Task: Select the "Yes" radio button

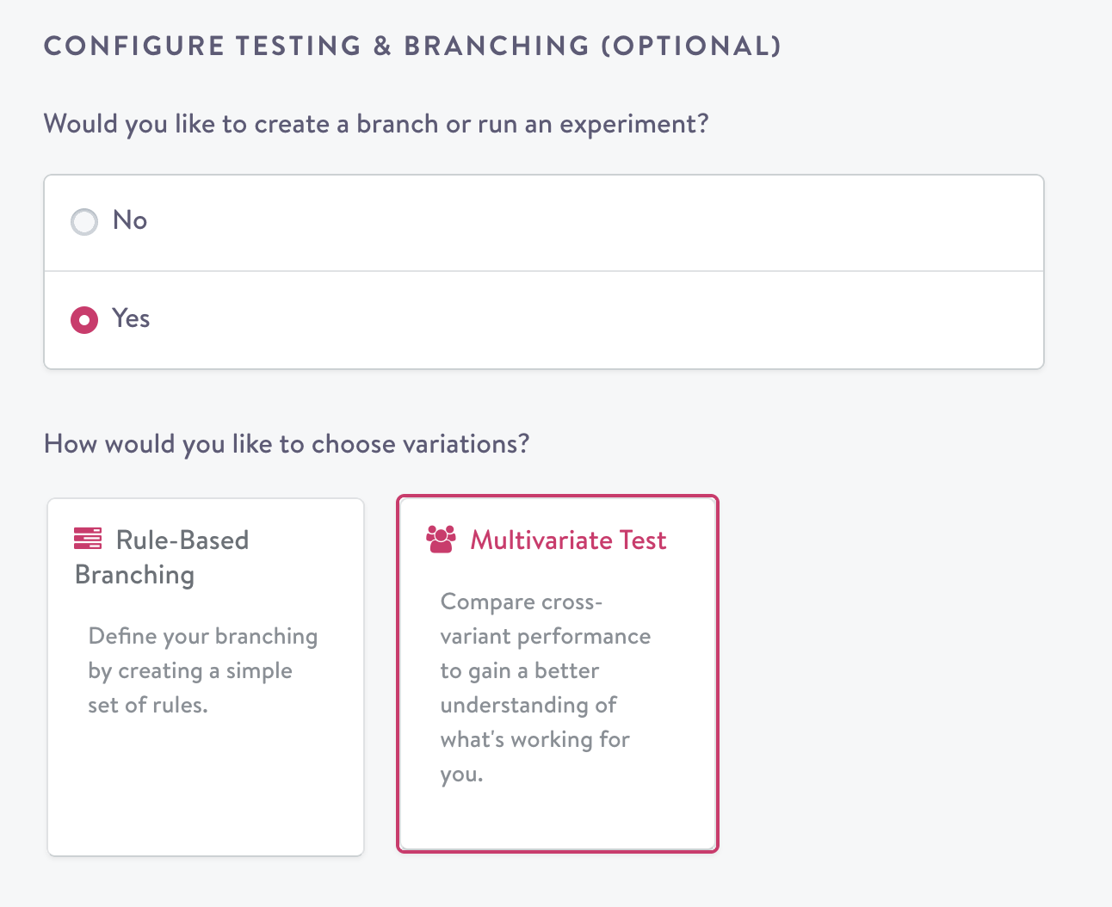Action: click(x=84, y=320)
